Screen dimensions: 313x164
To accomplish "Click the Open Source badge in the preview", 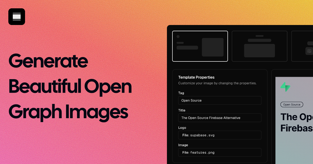I will 292,104.
